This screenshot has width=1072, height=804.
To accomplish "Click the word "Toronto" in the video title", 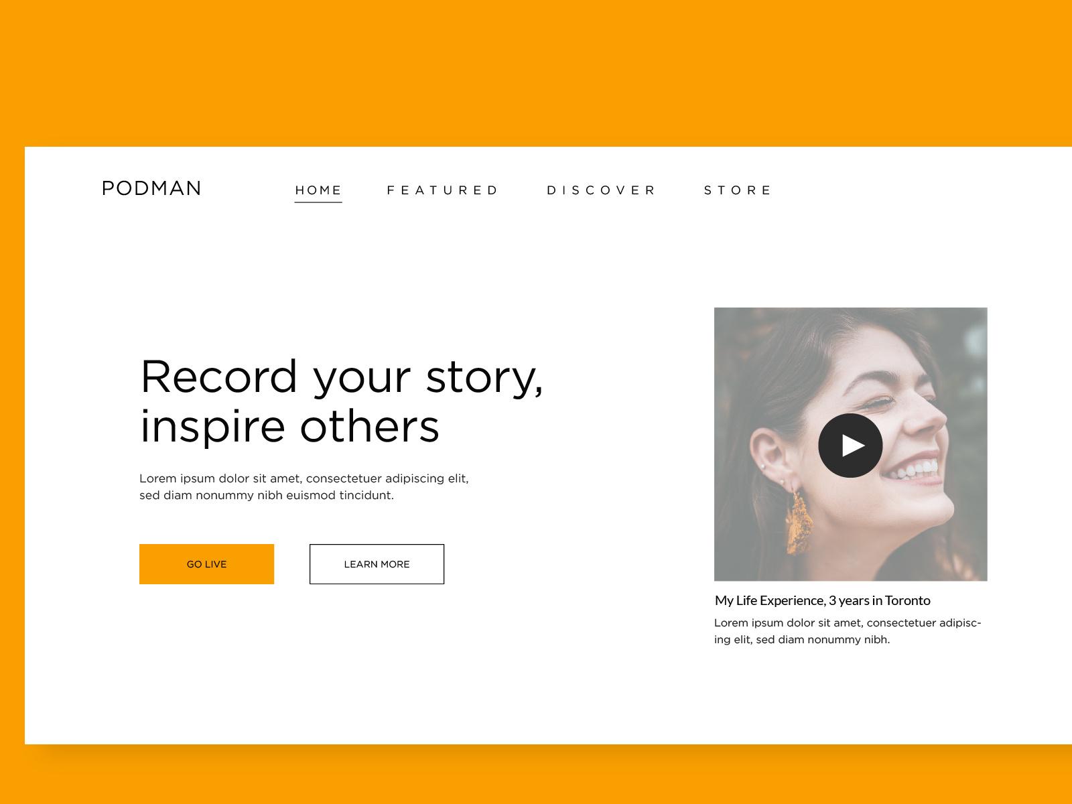I will [x=908, y=600].
